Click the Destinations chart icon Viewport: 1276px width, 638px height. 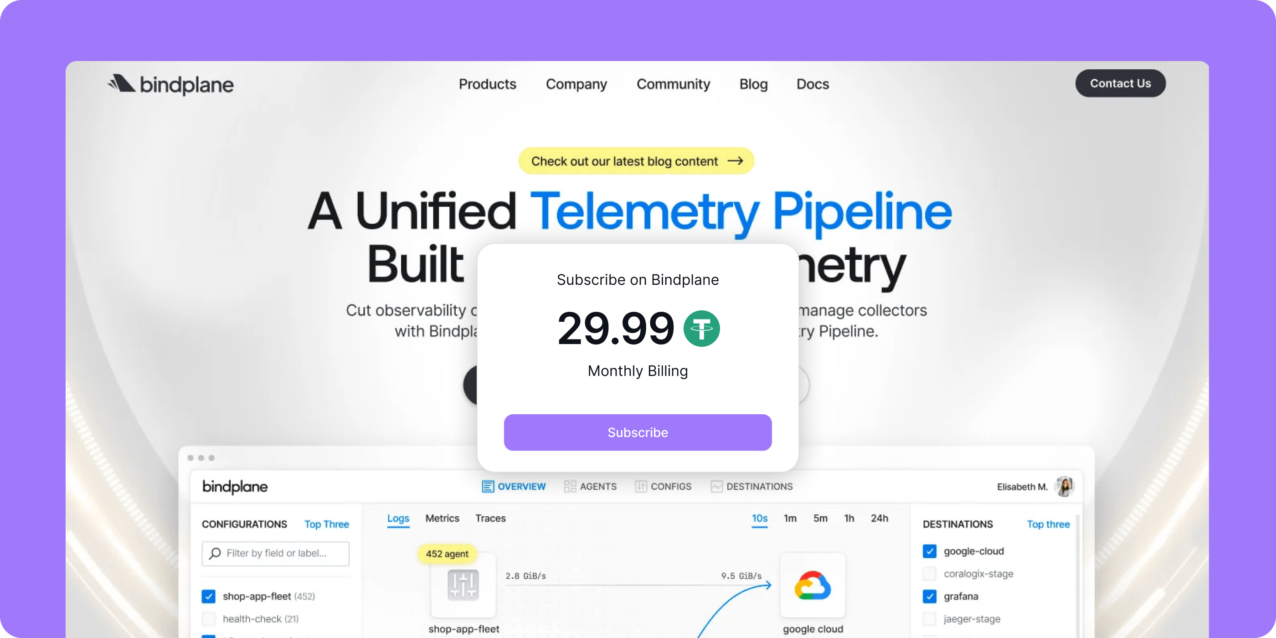tap(716, 486)
